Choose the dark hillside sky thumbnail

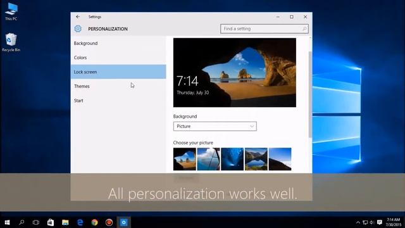coord(280,159)
